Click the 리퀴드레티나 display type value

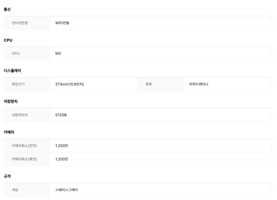pos(199,84)
